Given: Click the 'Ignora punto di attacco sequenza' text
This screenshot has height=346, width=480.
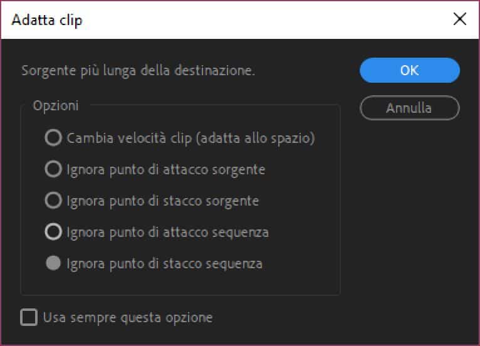Looking at the screenshot, I should click(167, 232).
